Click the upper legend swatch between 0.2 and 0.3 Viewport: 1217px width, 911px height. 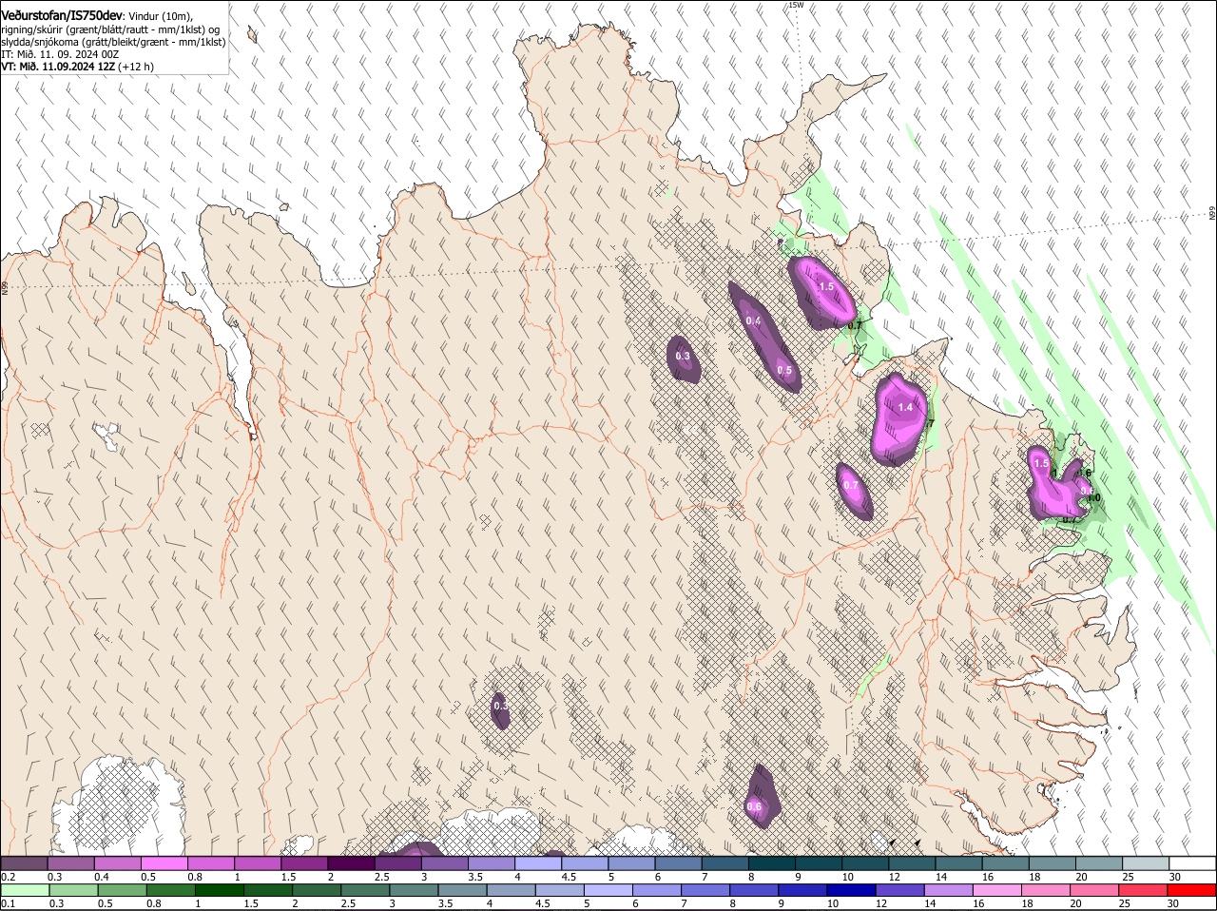click(x=24, y=863)
